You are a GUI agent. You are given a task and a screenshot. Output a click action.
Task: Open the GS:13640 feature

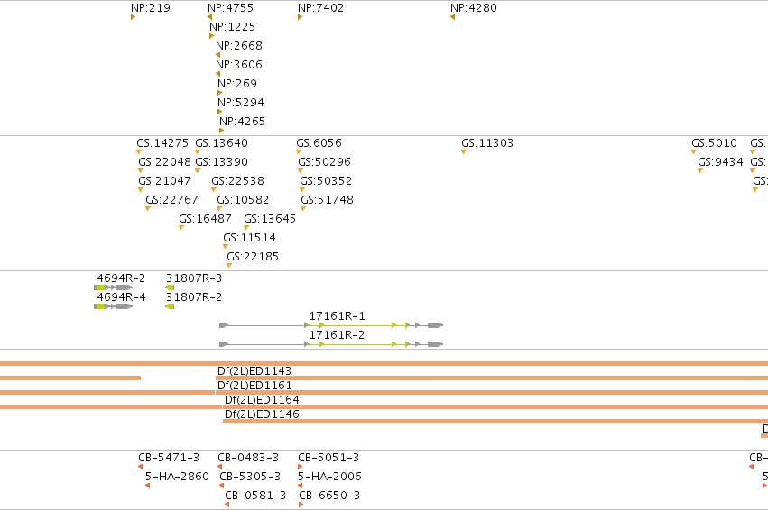click(x=198, y=152)
